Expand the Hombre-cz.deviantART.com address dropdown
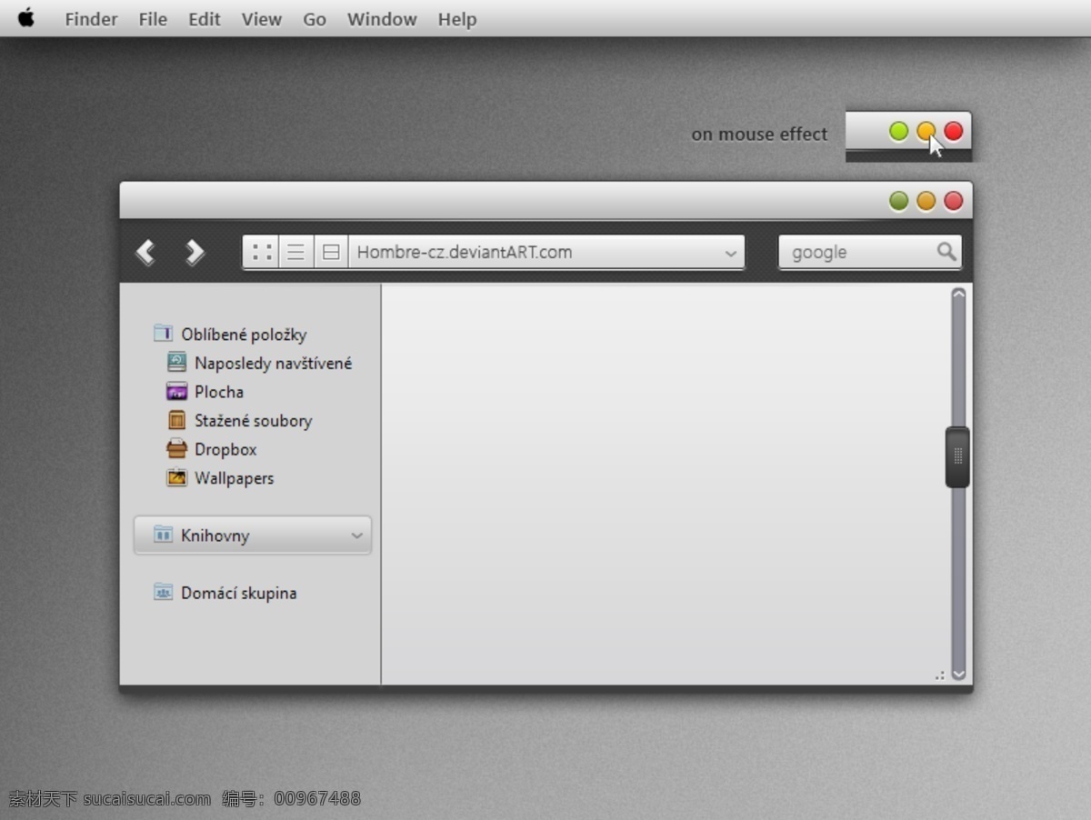Screen dimensions: 1091x820 coord(730,254)
